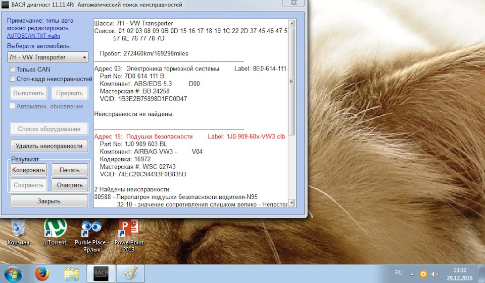The height and width of the screenshot is (283, 485).
Task: Click the Список оборудования button
Action: pyautogui.click(x=49, y=129)
